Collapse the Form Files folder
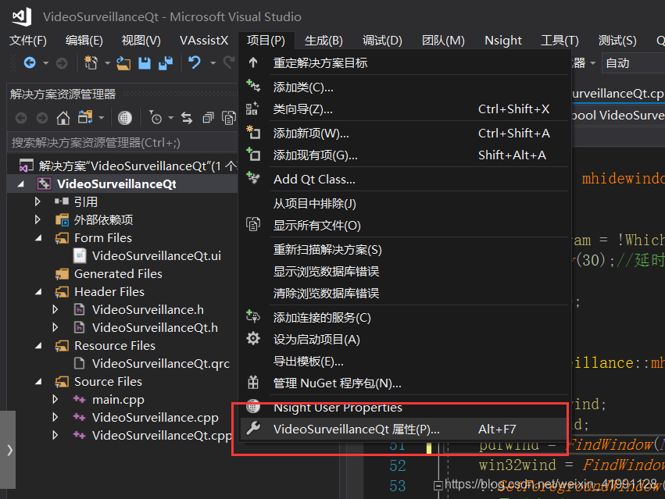This screenshot has height=499, width=665. coord(38,238)
